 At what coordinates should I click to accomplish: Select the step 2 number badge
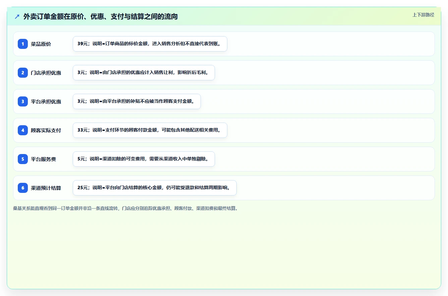(23, 73)
